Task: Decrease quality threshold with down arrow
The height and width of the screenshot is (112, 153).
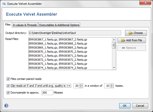Action: click(81, 87)
